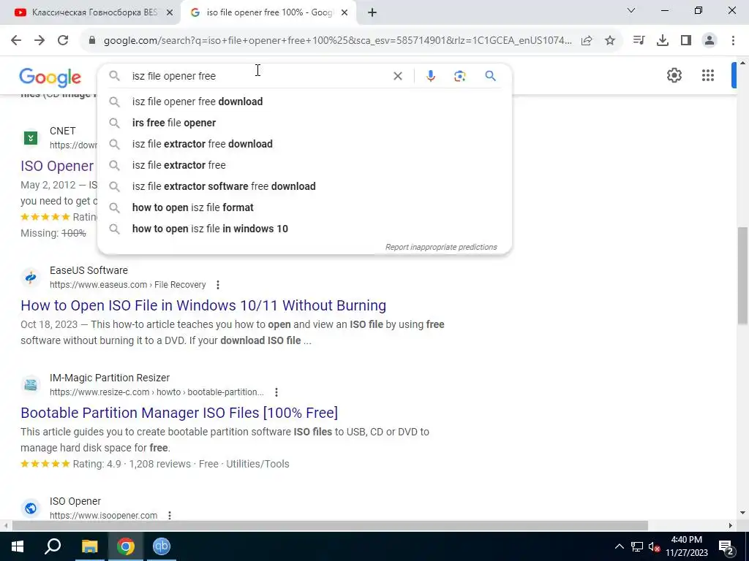
Task: Show hidden system tray icons
Action: click(x=619, y=546)
